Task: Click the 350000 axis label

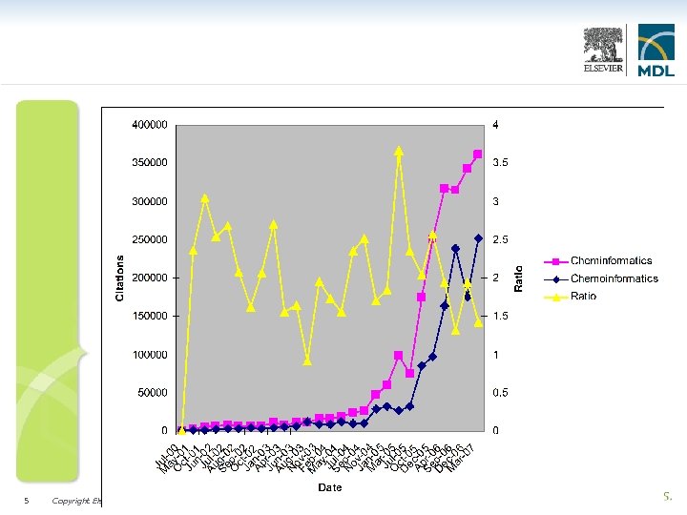Action: [150, 163]
